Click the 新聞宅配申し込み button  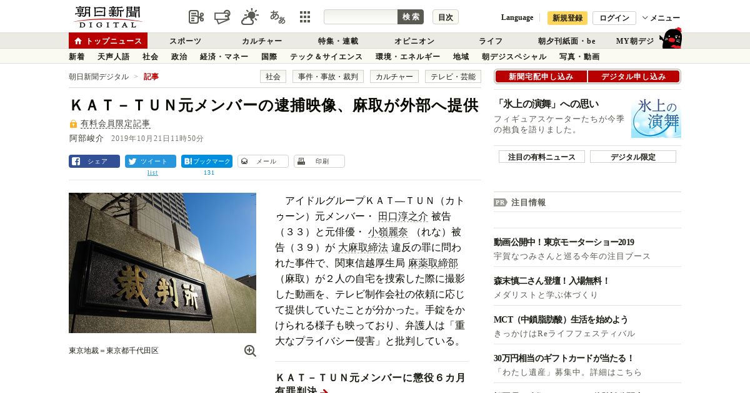pyautogui.click(x=541, y=77)
